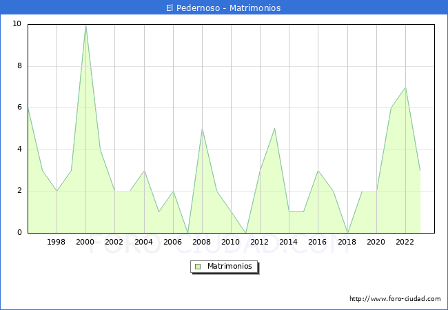This screenshot has height=310, width=448.
Task: Click the 2004 x-axis label
Action: coord(144,242)
